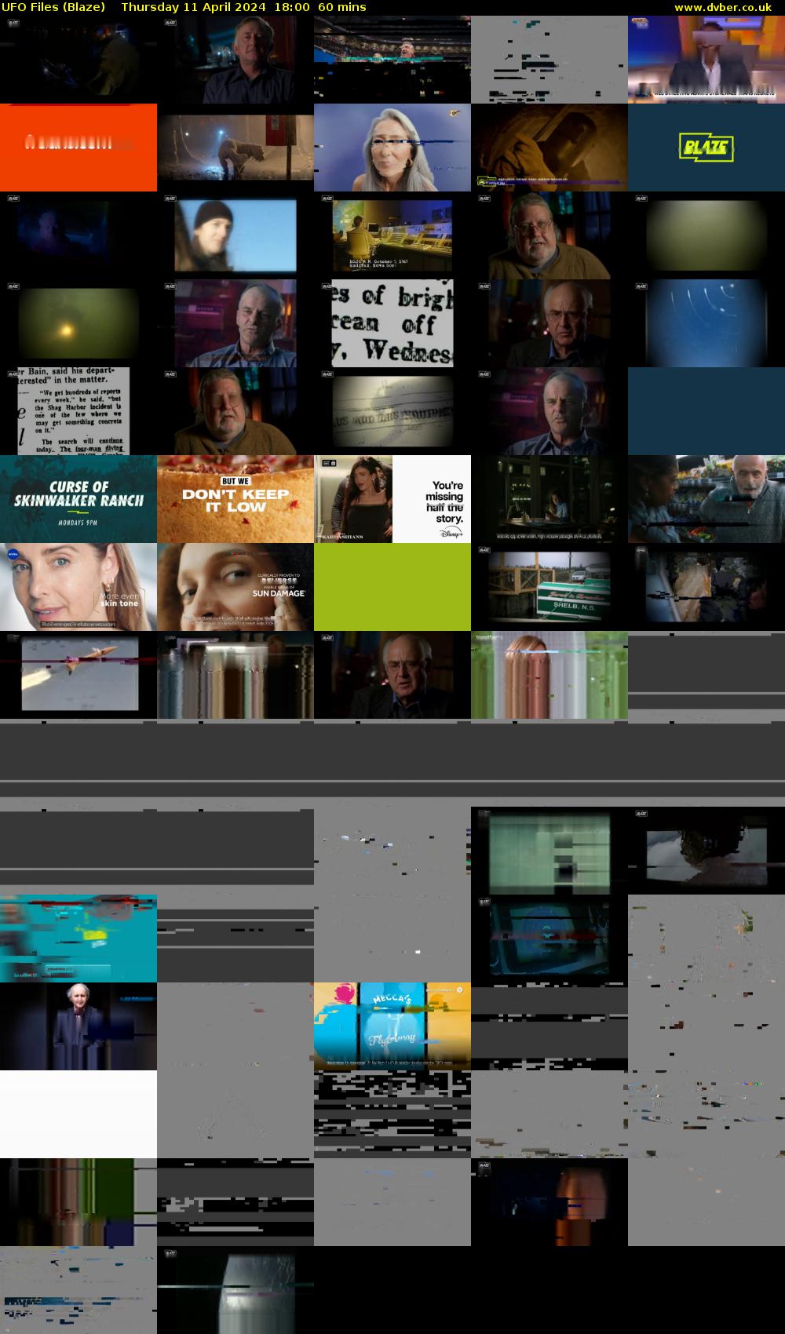Click the orange-red frame
Image resolution: width=785 pixels, height=1334 pixels.
coord(78,148)
